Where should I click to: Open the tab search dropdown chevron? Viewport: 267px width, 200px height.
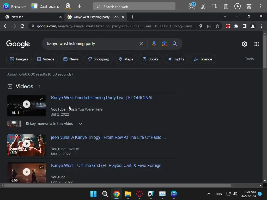click(225, 16)
